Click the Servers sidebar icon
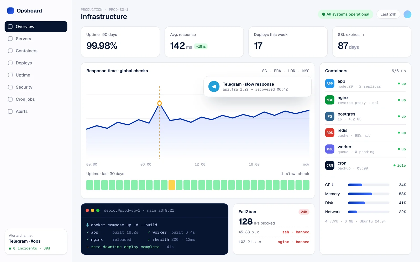The image size is (420, 262). pyautogui.click(x=10, y=39)
